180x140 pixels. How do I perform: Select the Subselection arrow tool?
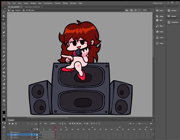click(4, 12)
